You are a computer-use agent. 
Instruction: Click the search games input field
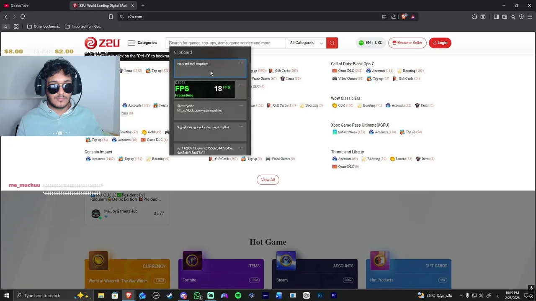click(x=226, y=43)
